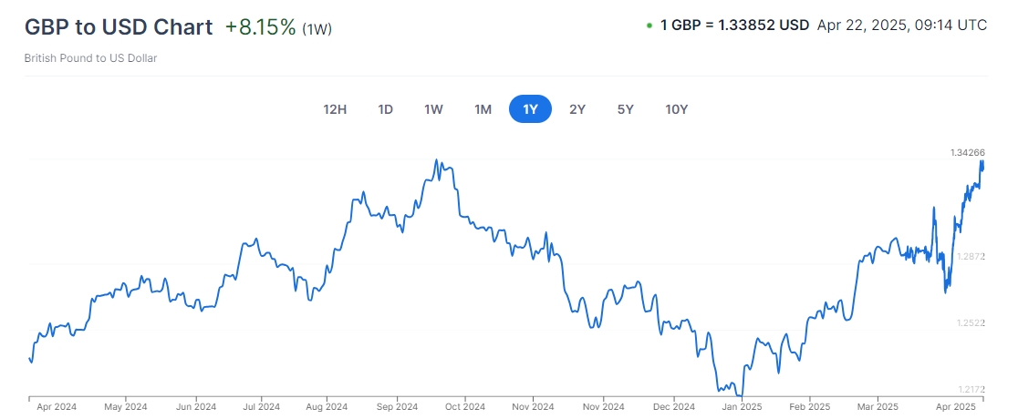Click the 1.2172 y-axis value label
Screen dimensions: 1018x419
pos(971,389)
